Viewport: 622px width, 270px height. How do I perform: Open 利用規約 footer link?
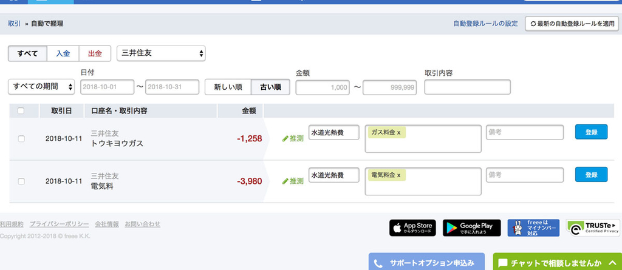(12, 224)
